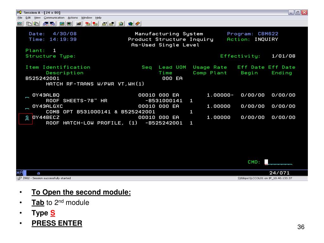
Task: Minimize the Session A window
Action: (291, 12)
